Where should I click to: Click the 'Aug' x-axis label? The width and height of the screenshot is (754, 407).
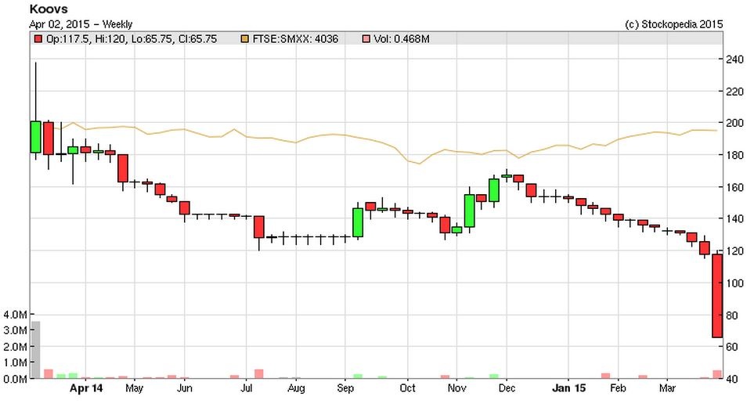(296, 388)
